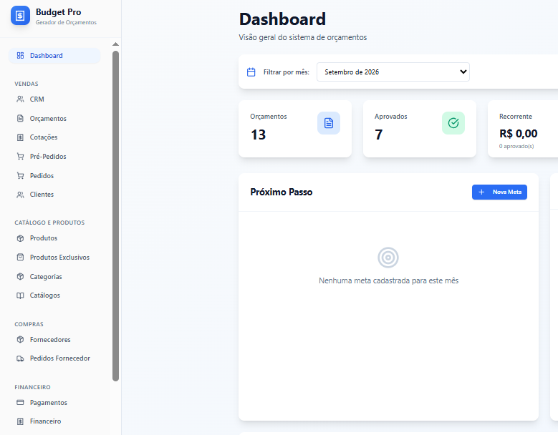
Task: Click the Pagamentos credit card icon
Action: 20,402
